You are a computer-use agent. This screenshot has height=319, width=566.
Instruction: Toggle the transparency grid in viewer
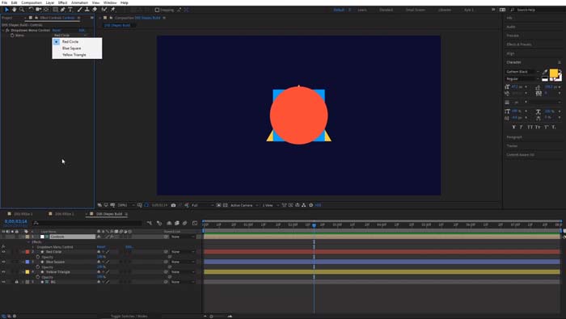point(226,205)
